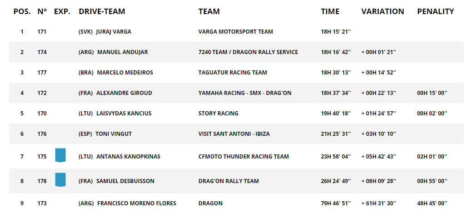
Task: Click the blue EXP. icon for Samuel Desbuisson
Action: 60,180
